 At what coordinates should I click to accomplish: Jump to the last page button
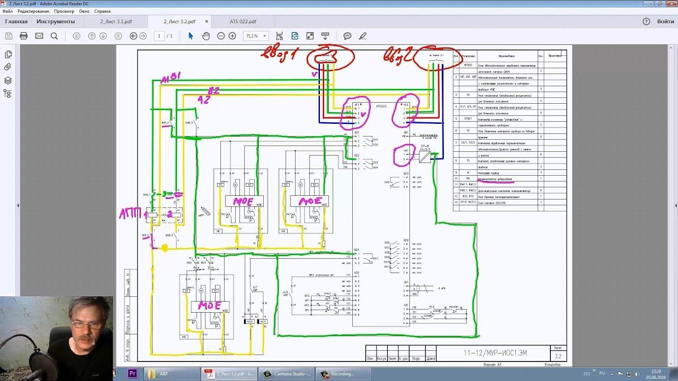tap(118, 36)
